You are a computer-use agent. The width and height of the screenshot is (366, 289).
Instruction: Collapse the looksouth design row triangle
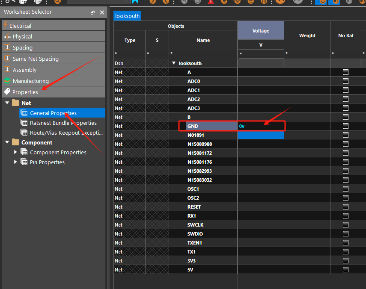174,63
